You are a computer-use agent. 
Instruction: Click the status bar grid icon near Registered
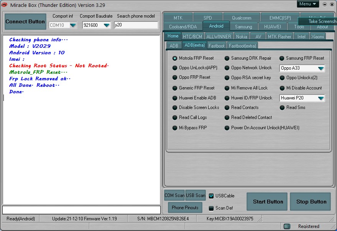pos(286,226)
